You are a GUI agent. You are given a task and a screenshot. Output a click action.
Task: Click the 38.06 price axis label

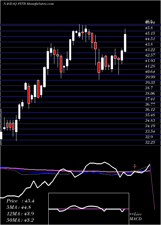click(150, 93)
